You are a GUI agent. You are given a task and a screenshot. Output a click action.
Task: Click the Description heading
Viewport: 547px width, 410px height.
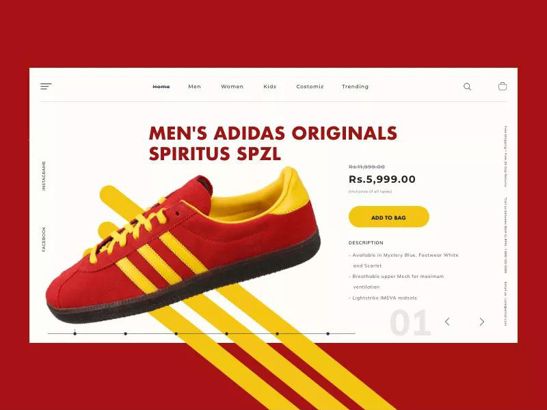click(x=366, y=243)
